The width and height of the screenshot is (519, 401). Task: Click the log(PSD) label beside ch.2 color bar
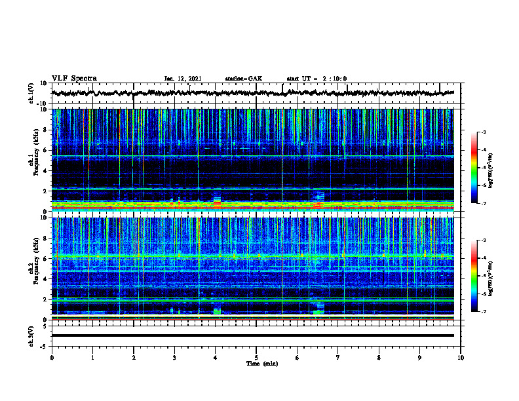tap(491, 278)
